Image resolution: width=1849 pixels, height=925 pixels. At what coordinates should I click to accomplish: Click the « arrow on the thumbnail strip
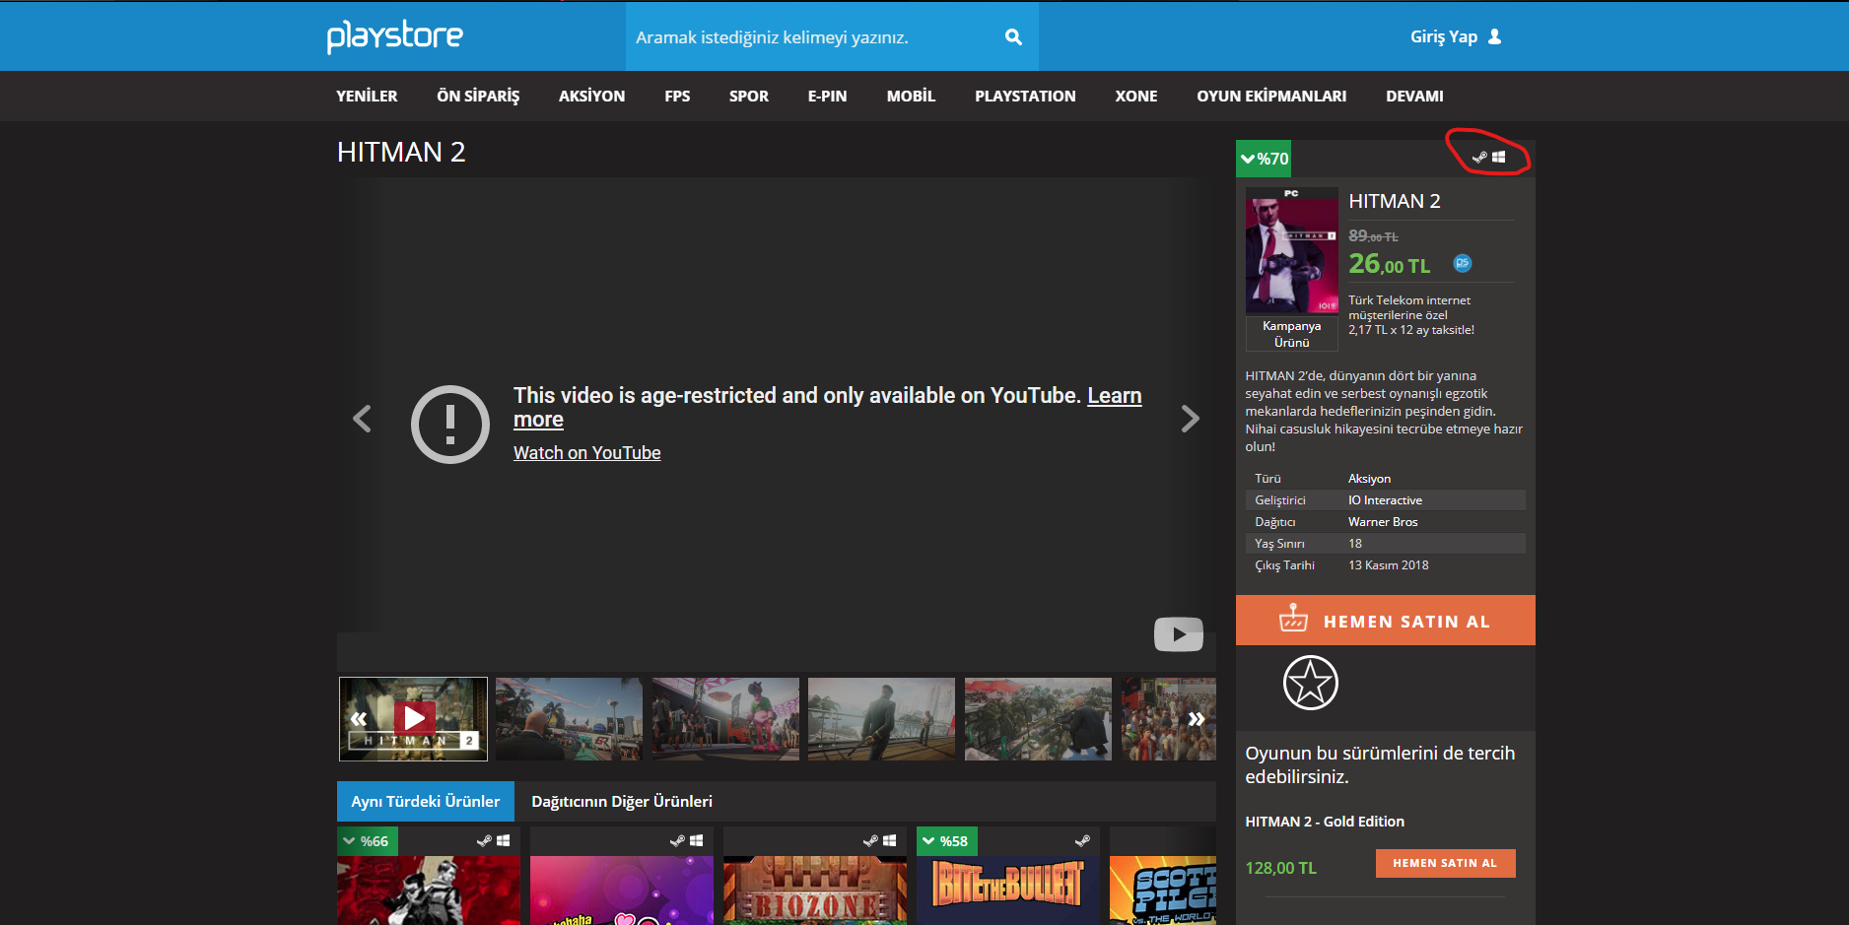pos(359,719)
